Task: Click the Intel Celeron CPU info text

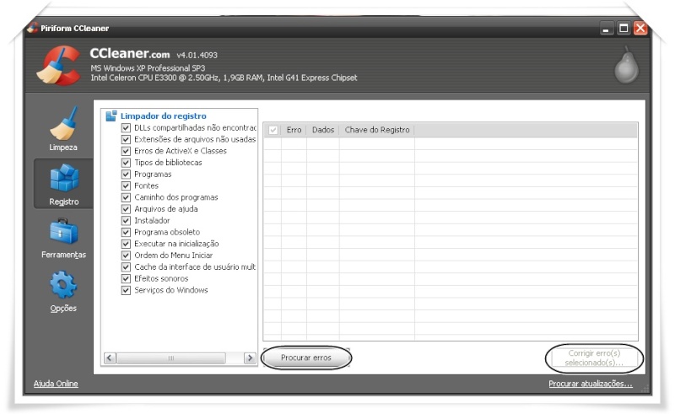Action: (x=224, y=78)
